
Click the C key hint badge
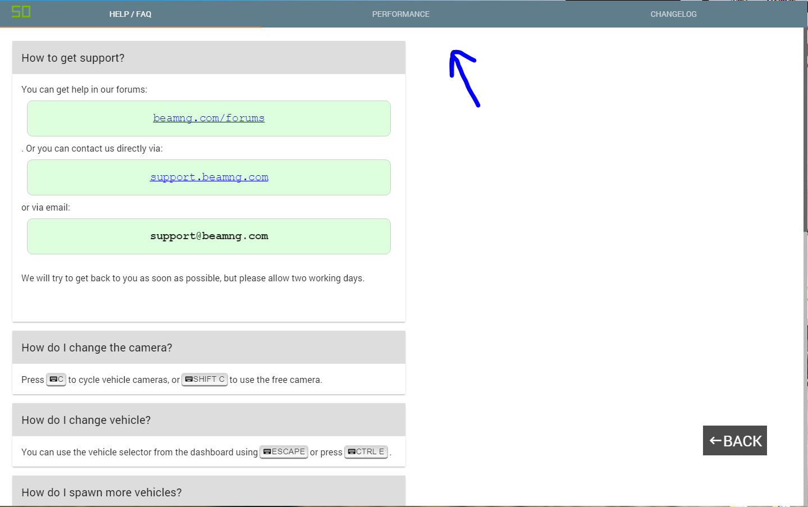pos(56,380)
